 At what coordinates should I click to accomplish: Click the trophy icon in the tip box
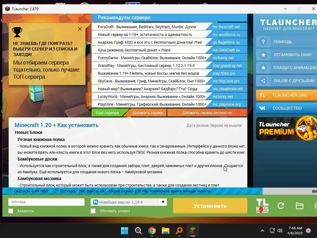coord(17,32)
